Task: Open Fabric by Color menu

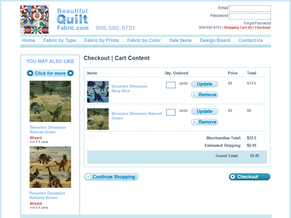Action: click(144, 40)
